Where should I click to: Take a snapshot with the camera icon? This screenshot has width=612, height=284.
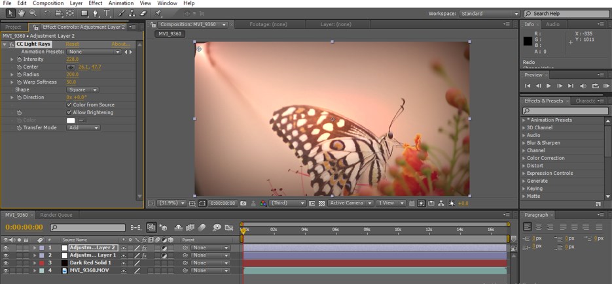[243, 203]
